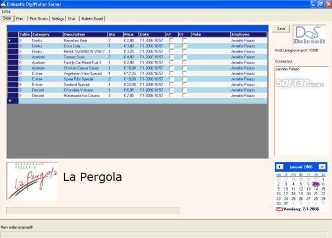Viewport: 332px width, 238px height.
Task: Click the empty field below La Pergola logo
Action: tap(93, 211)
